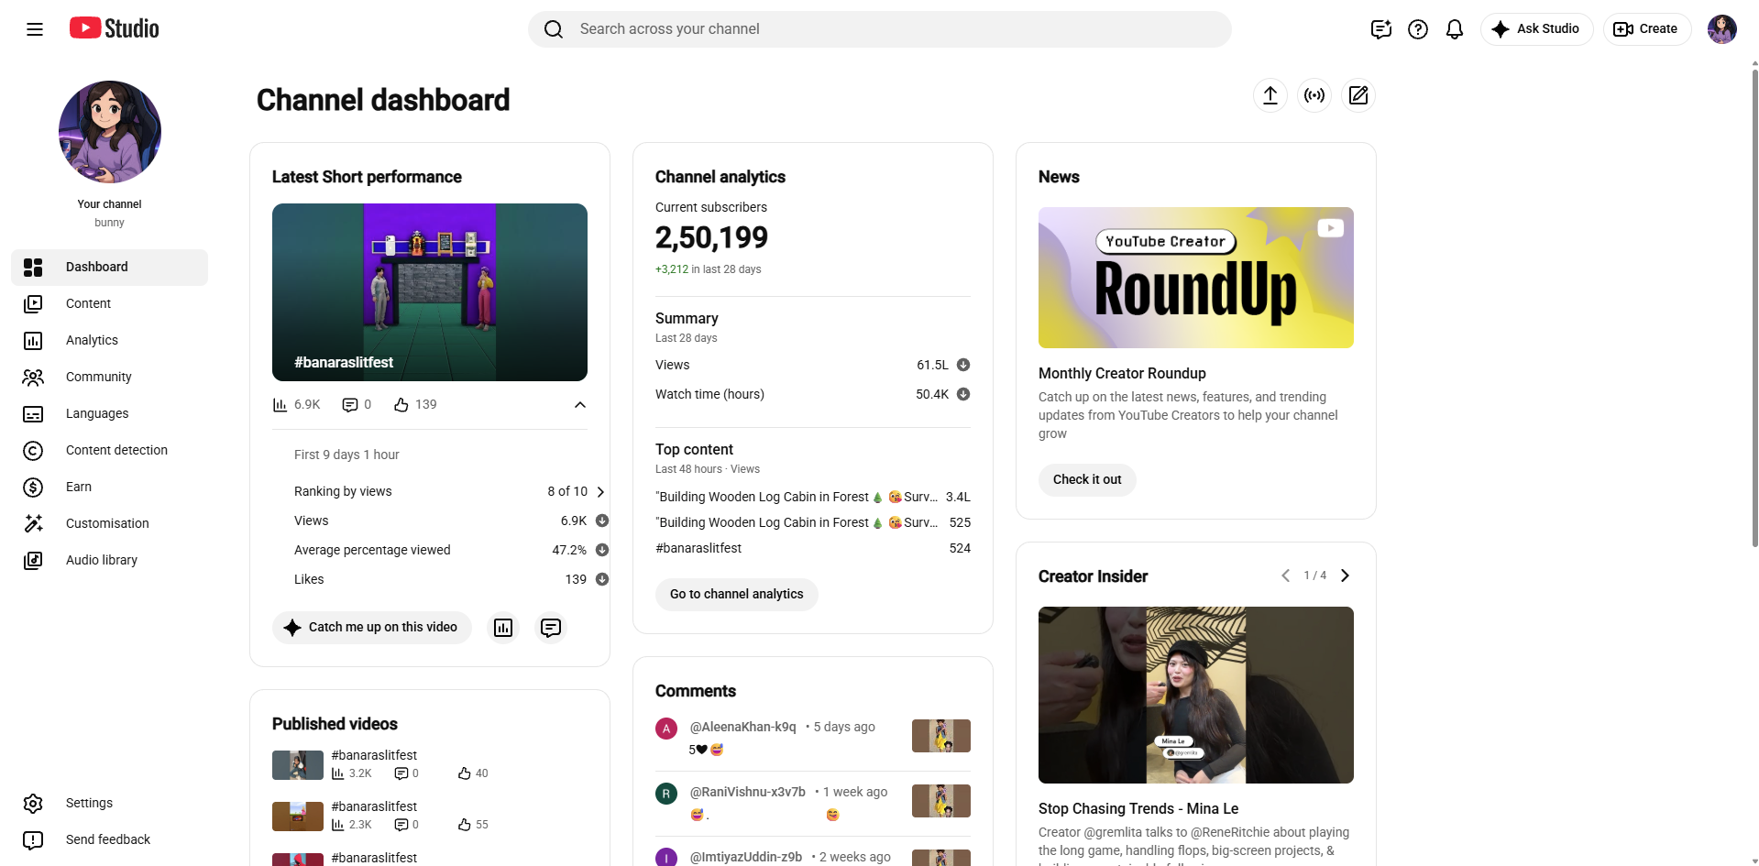Image resolution: width=1759 pixels, height=866 pixels.
Task: Open the Content section
Action: click(110, 304)
